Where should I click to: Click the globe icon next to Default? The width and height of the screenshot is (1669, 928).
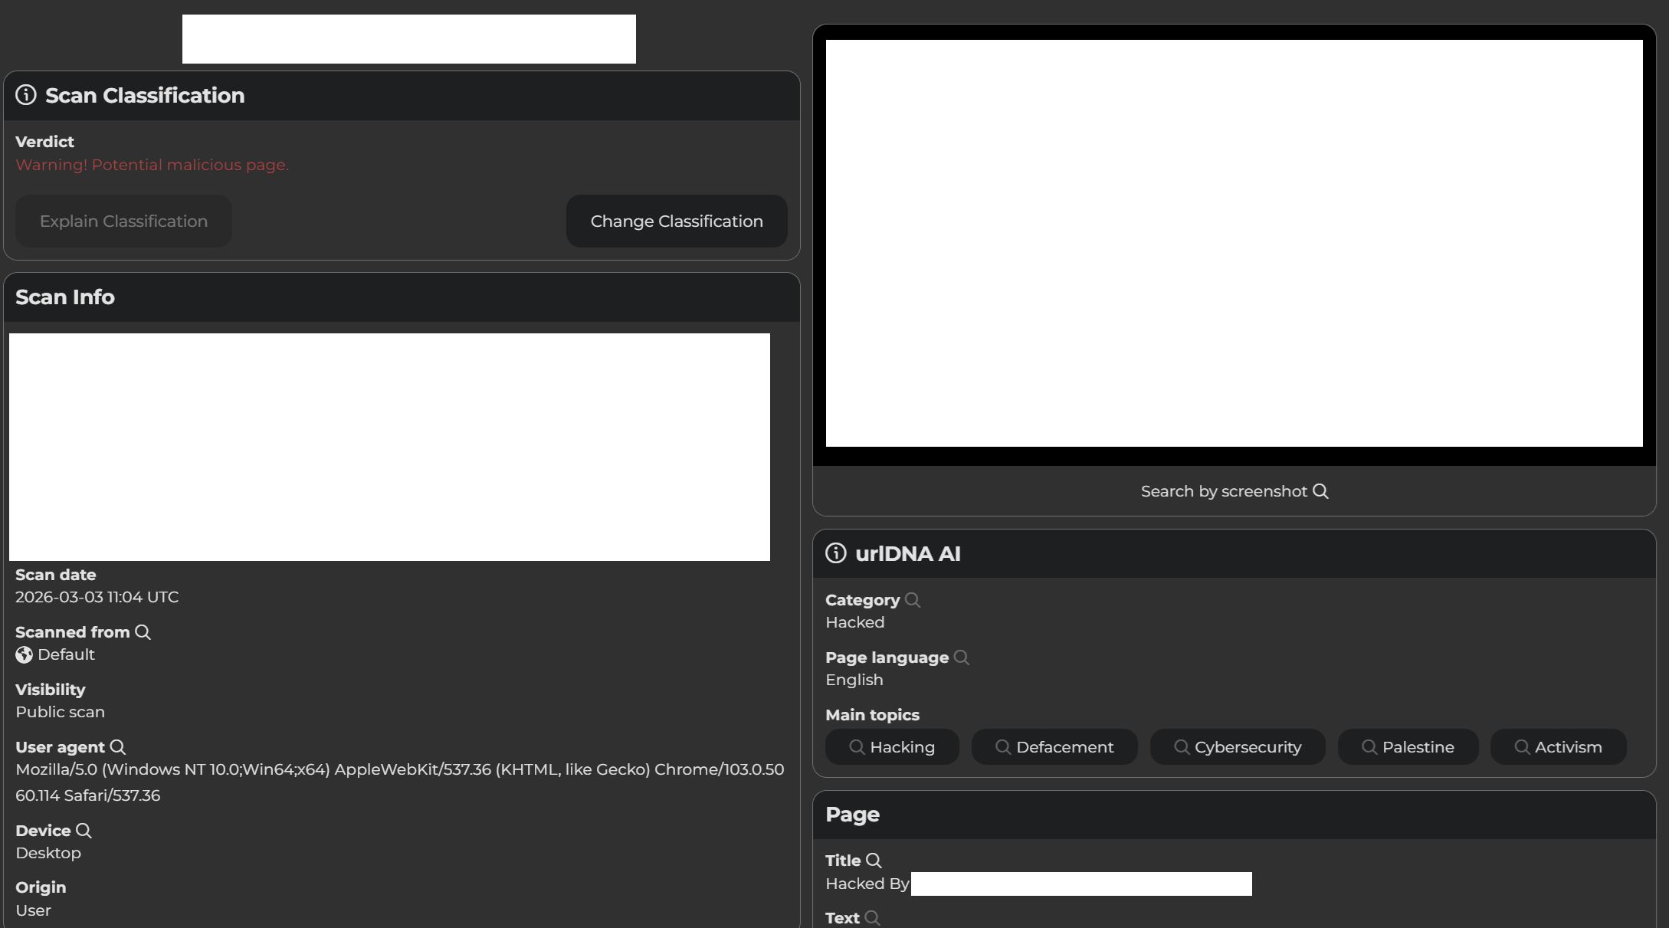pos(25,655)
